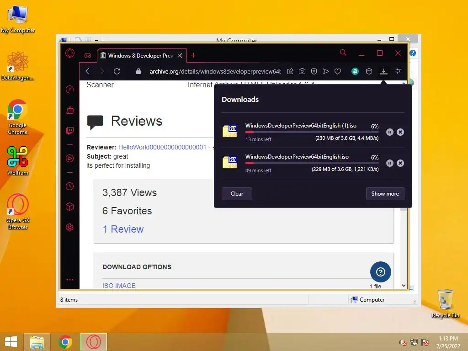
Task: Select My Computer desktop icon
Action: click(x=18, y=19)
